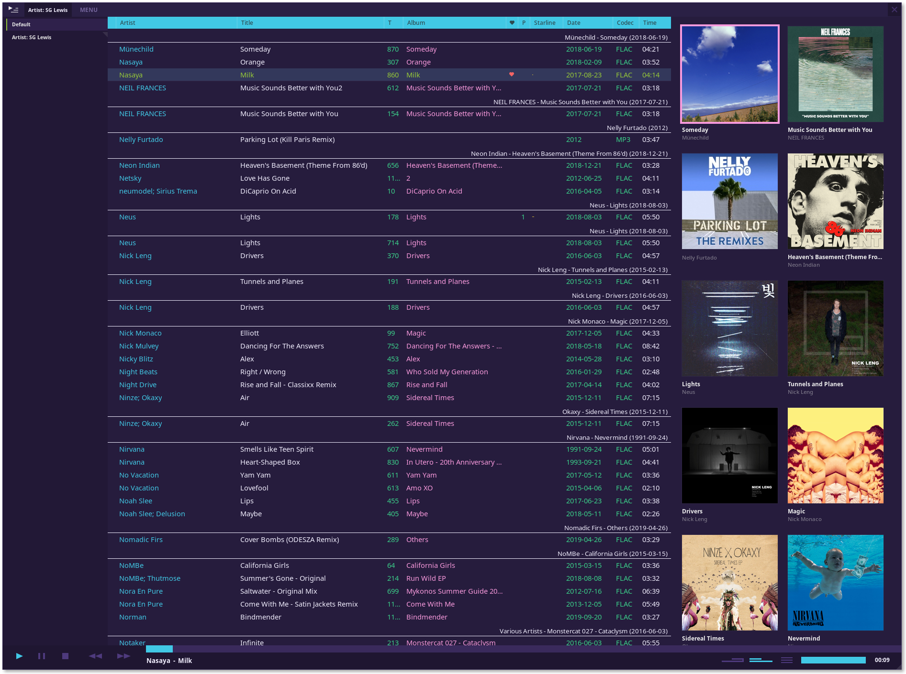Toggle the heart on the Milk track row

(x=511, y=75)
